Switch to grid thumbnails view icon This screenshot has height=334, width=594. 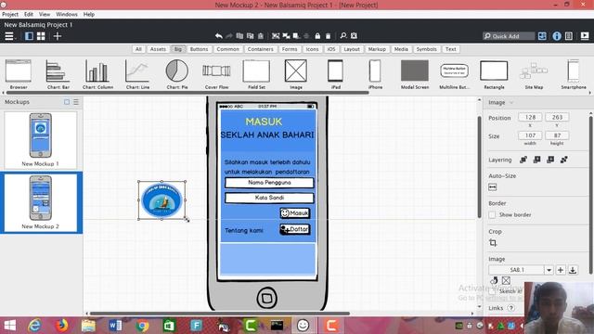pos(41,36)
